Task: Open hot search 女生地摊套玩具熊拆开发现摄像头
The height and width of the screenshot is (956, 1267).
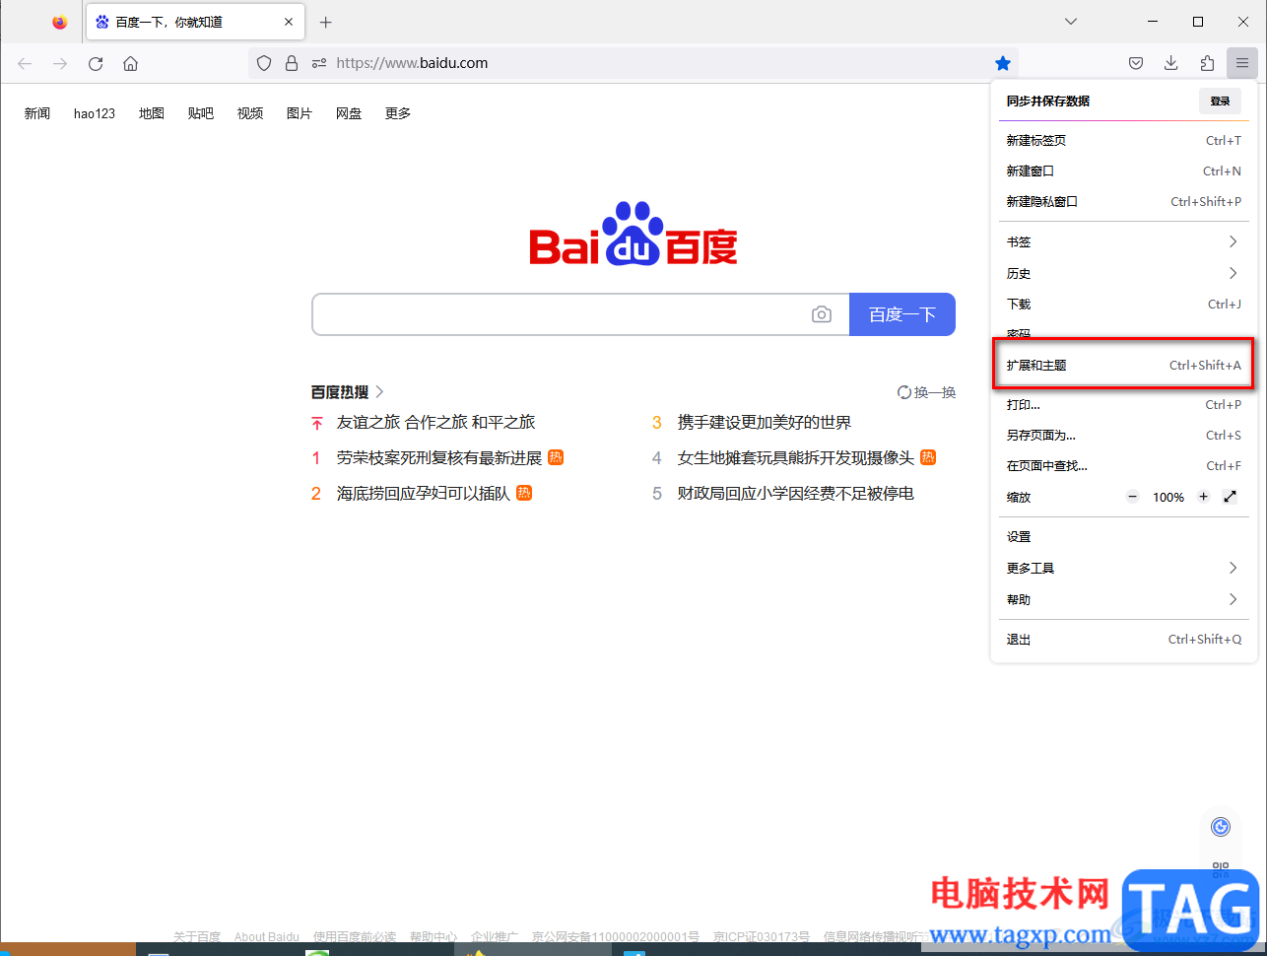Action: click(x=796, y=457)
